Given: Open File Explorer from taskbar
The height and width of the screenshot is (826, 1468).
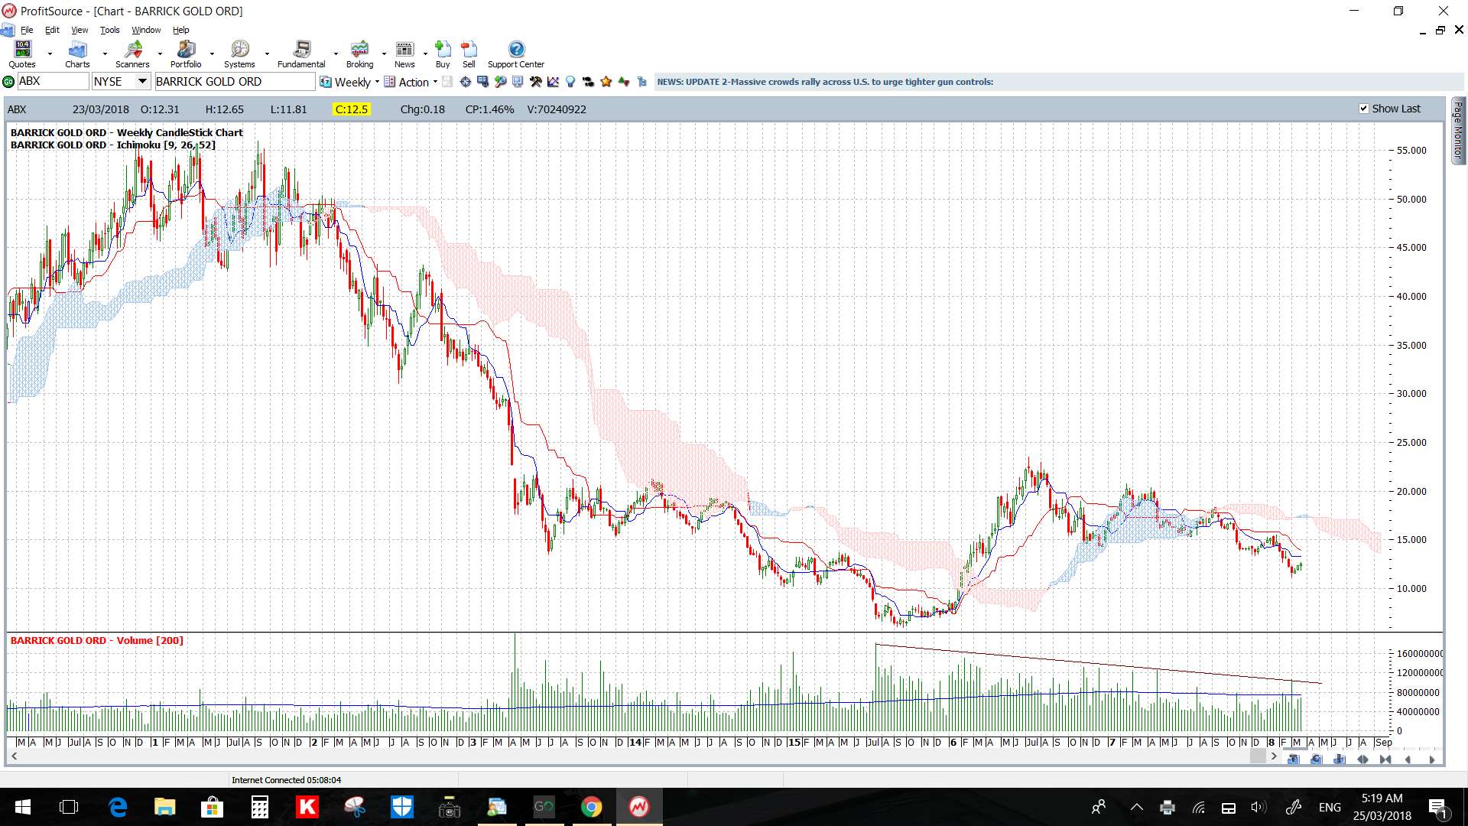Looking at the screenshot, I should point(165,807).
